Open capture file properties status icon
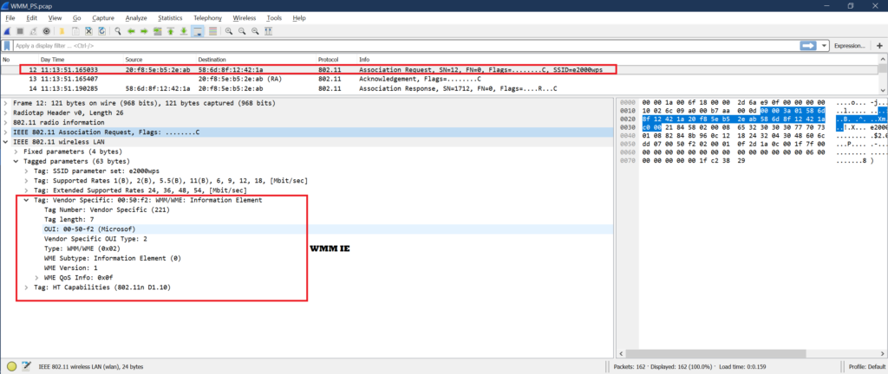 coord(25,366)
